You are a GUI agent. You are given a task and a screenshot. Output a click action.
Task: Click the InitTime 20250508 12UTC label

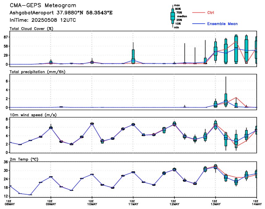(x=43, y=20)
